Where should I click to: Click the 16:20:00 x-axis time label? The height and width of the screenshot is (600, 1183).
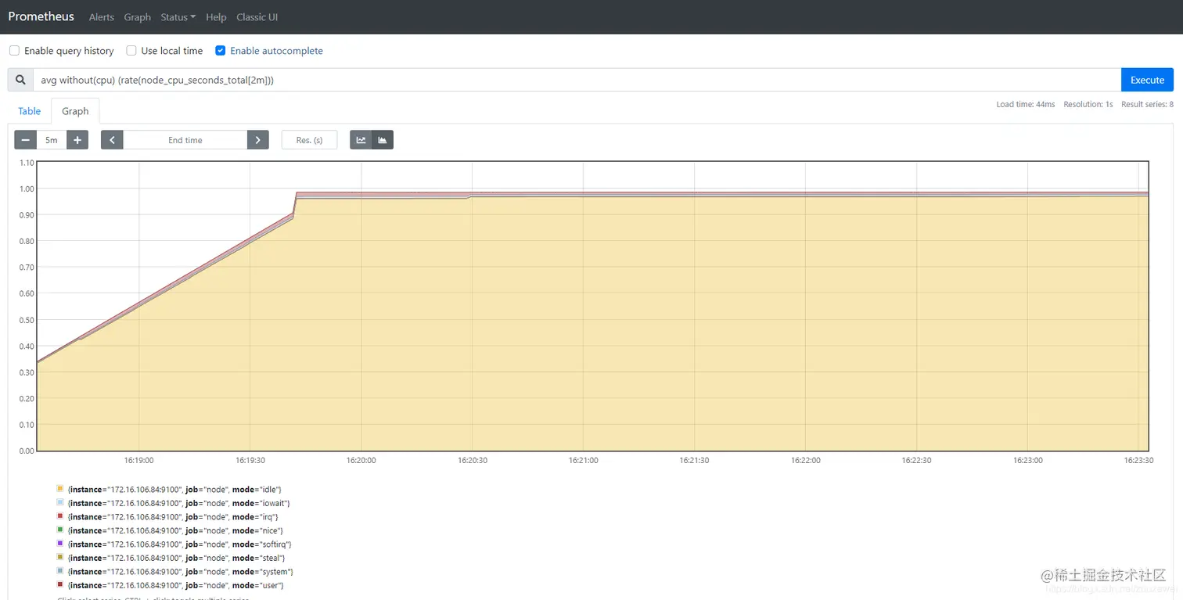tap(361, 461)
